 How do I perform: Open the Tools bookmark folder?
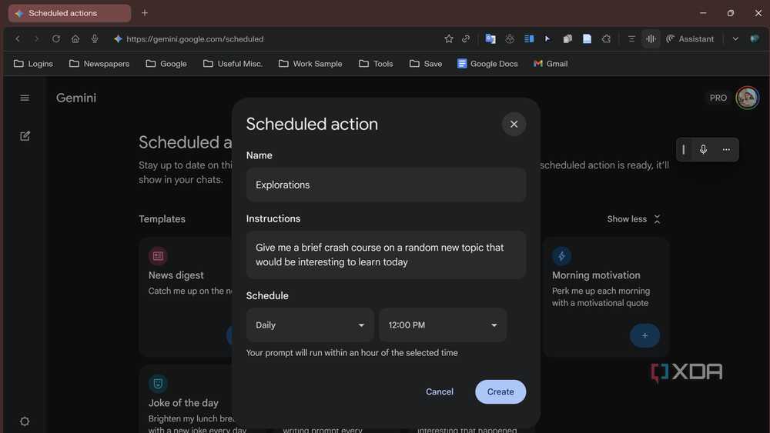[376, 64]
